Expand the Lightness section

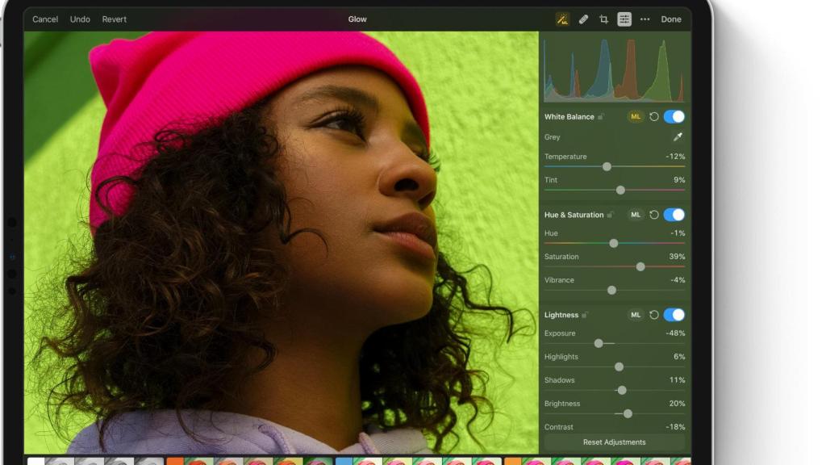click(562, 314)
